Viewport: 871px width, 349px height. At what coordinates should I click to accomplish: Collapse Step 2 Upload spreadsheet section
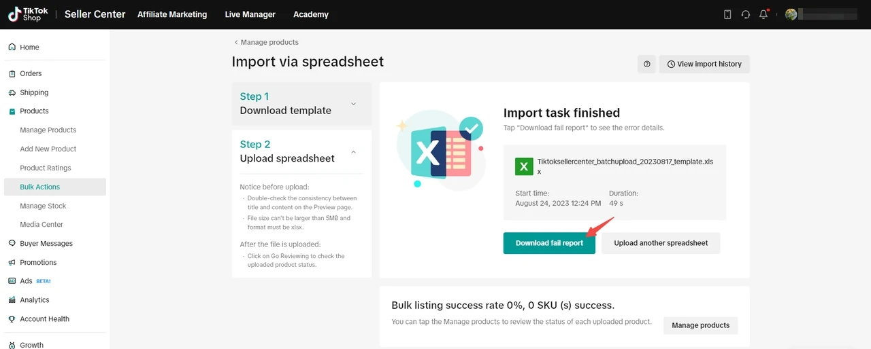(353, 151)
